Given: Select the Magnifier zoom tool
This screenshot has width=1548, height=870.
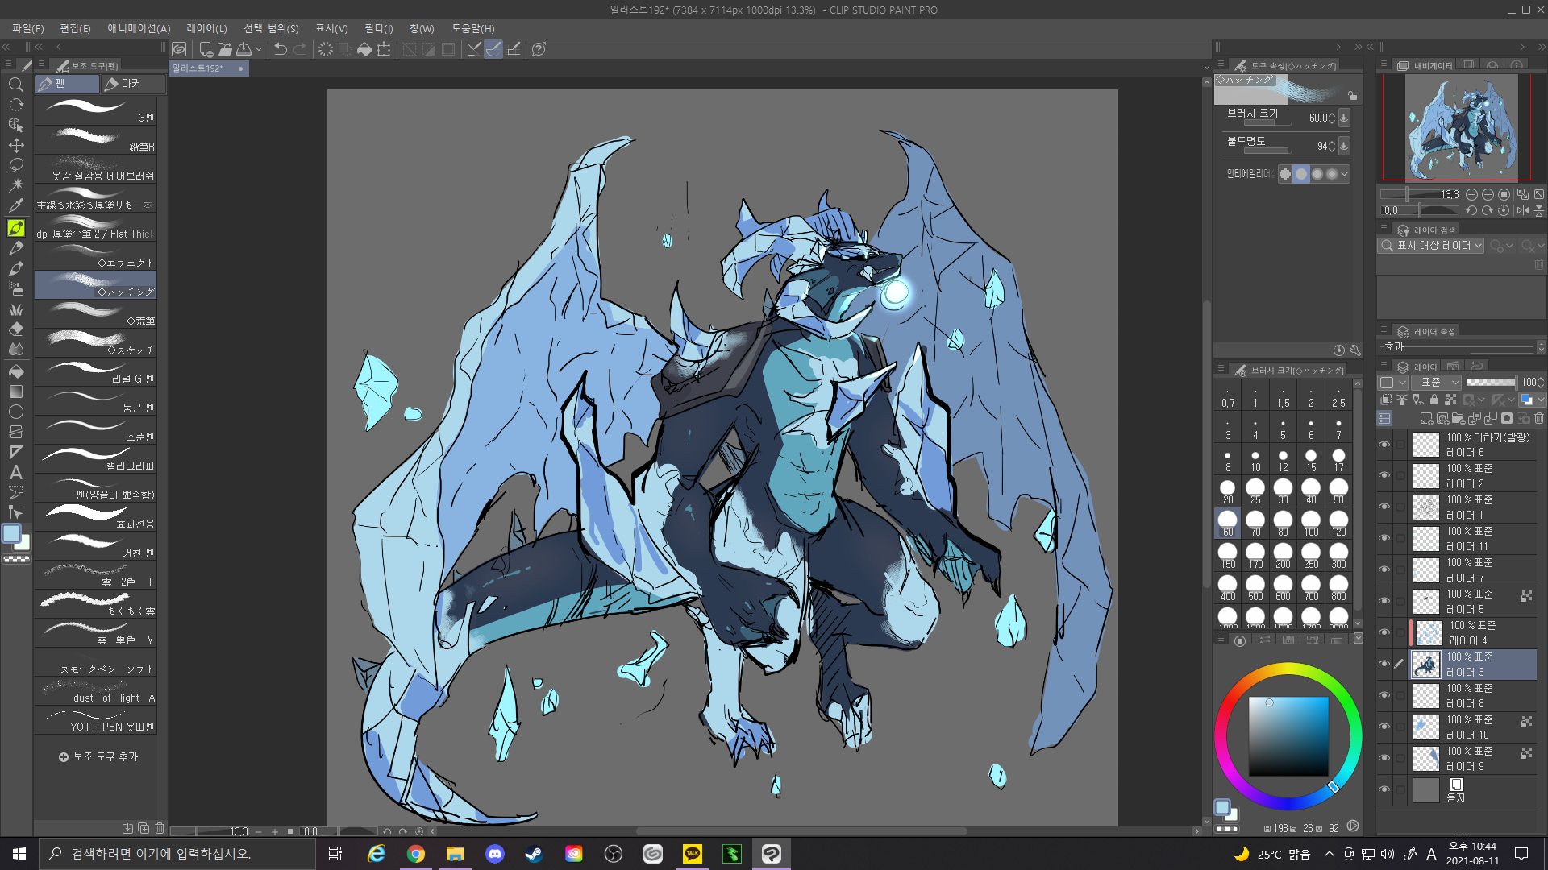Looking at the screenshot, I should tap(15, 85).
